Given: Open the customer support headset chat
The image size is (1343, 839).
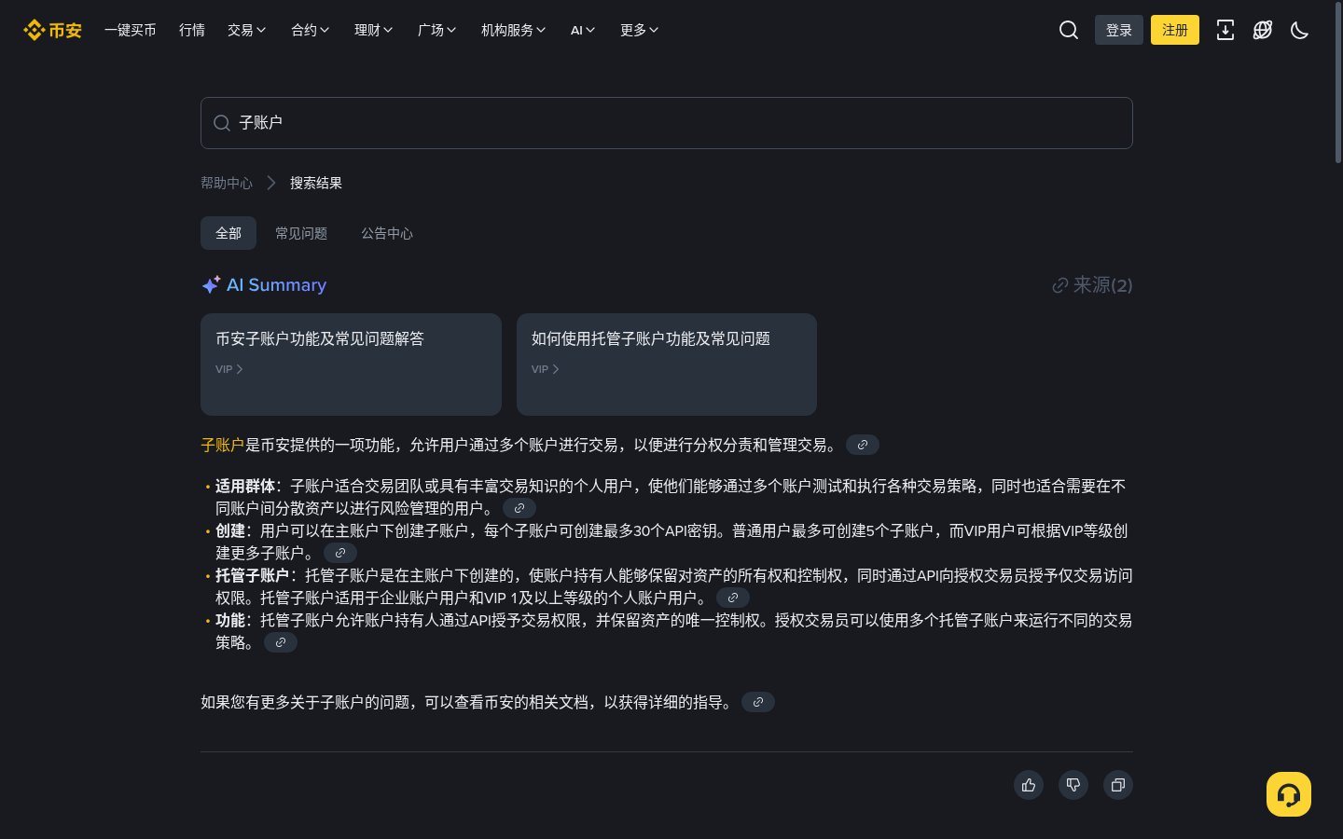Looking at the screenshot, I should (1289, 794).
